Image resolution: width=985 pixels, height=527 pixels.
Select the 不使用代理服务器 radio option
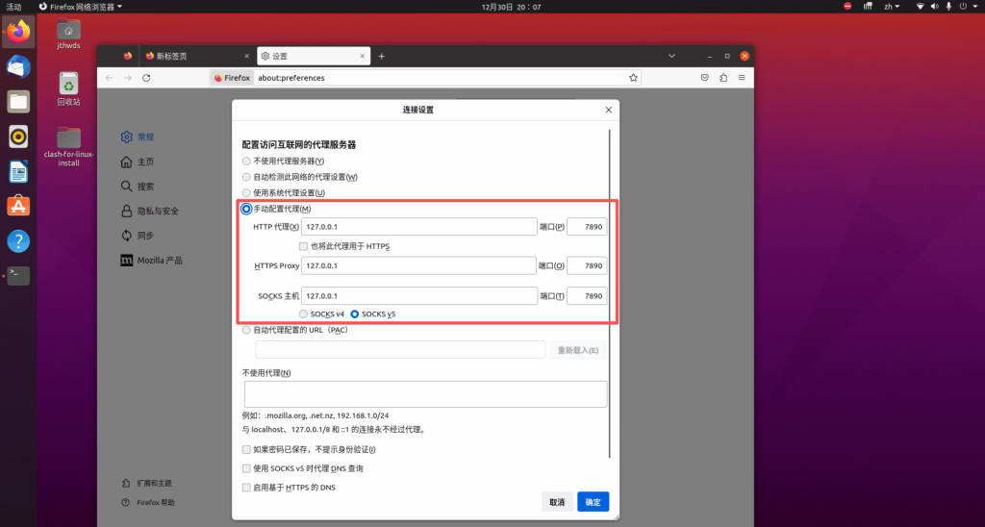pyautogui.click(x=247, y=161)
